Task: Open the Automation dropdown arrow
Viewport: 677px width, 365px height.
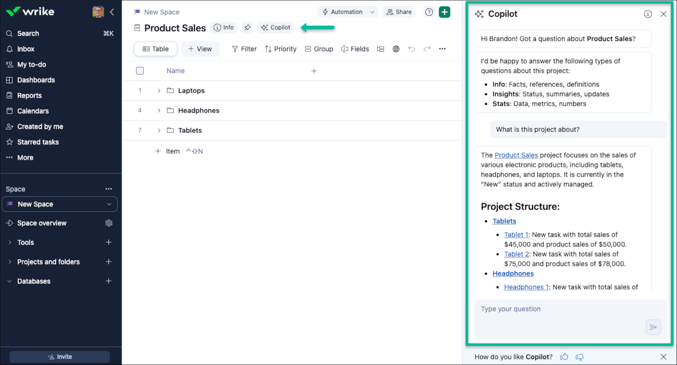Action: [372, 12]
